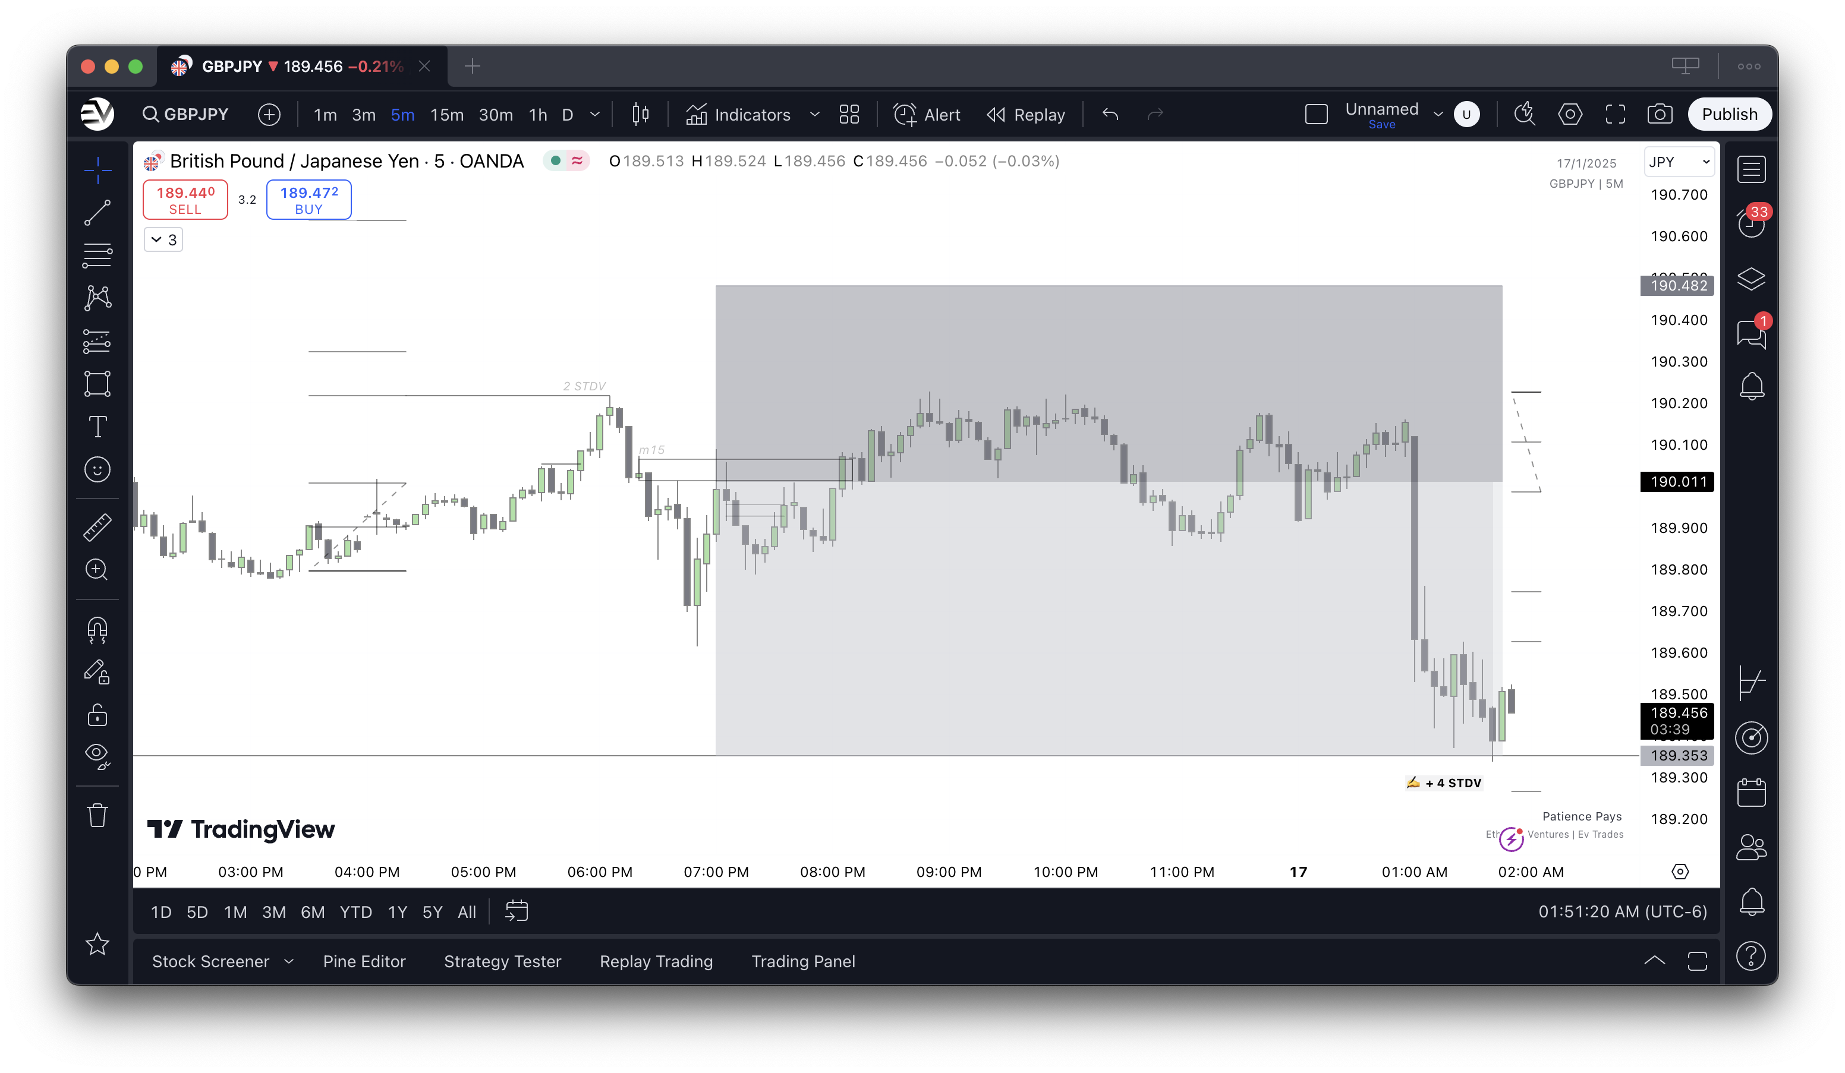
Task: Open the timeframe interval dropdown
Action: [594, 114]
